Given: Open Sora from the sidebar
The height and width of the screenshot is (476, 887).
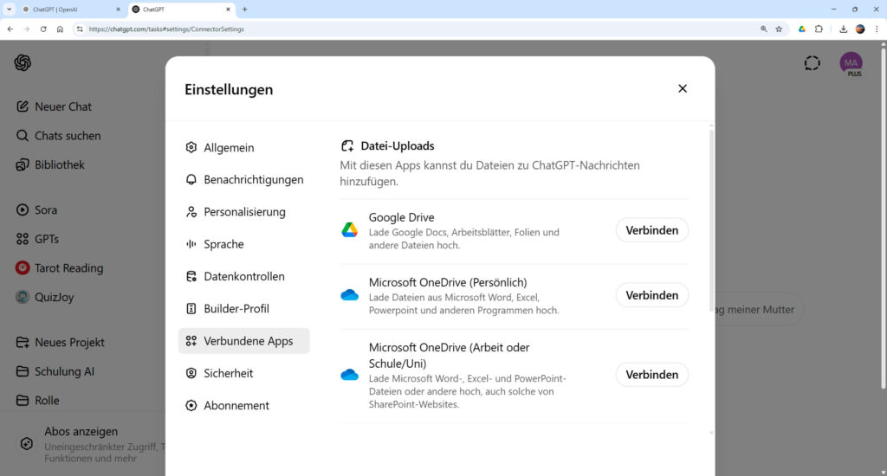Looking at the screenshot, I should (37, 210).
